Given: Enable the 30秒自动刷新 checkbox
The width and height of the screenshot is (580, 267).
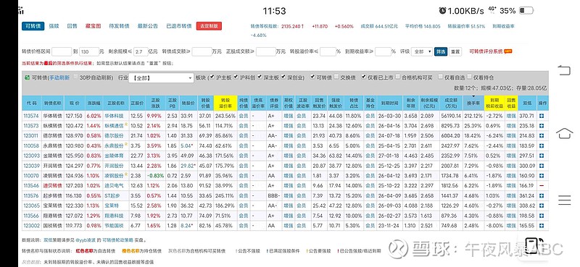Looking at the screenshot, I should (76, 77).
